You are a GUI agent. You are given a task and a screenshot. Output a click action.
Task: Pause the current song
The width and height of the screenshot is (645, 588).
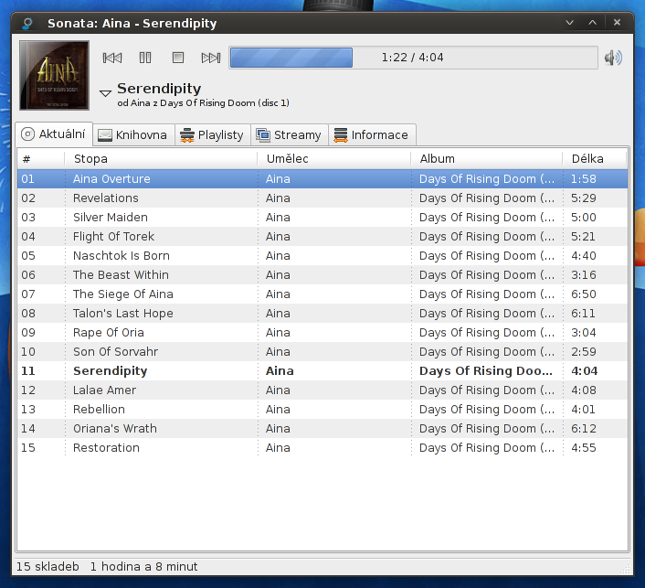click(145, 58)
